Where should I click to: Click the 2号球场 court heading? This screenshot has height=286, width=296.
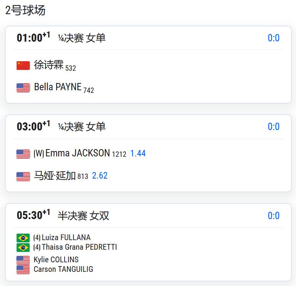(x=25, y=10)
